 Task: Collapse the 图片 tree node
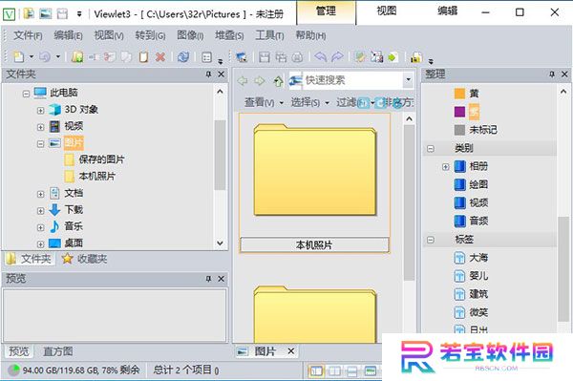point(40,143)
